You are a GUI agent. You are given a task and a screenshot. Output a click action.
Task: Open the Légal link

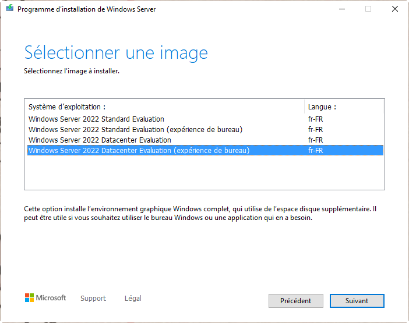coord(133,299)
